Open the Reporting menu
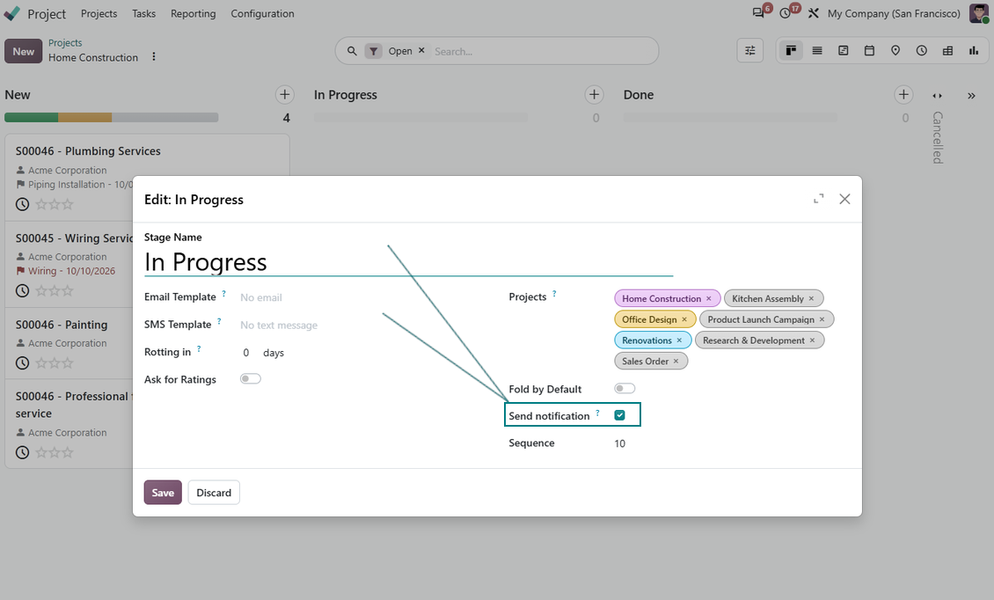The image size is (994, 600). 194,13
